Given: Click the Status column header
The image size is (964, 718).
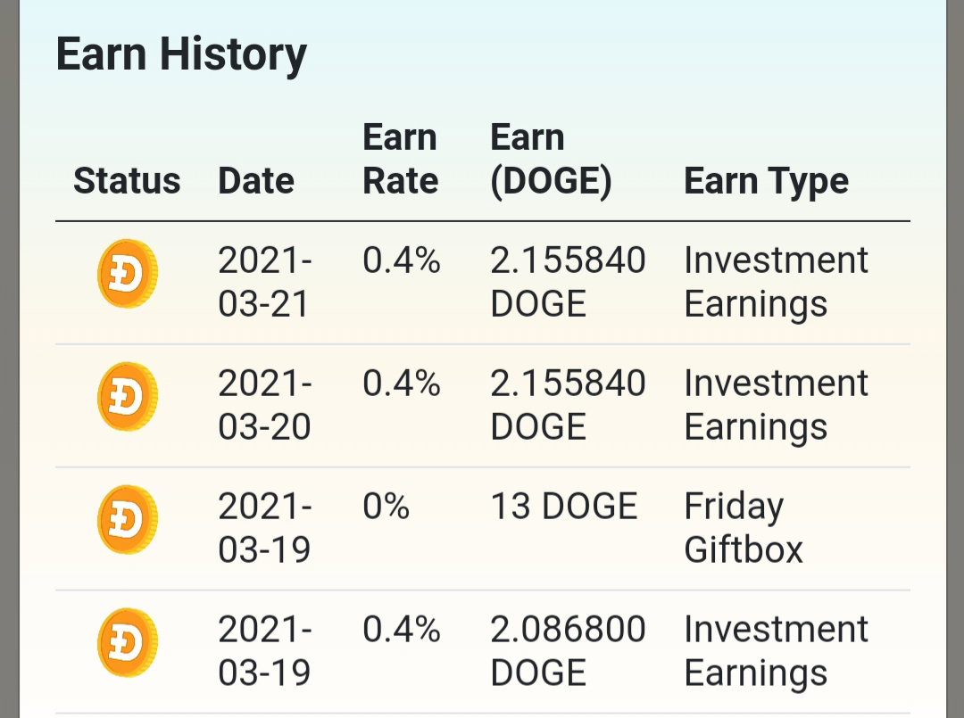Looking at the screenshot, I should point(128,180).
